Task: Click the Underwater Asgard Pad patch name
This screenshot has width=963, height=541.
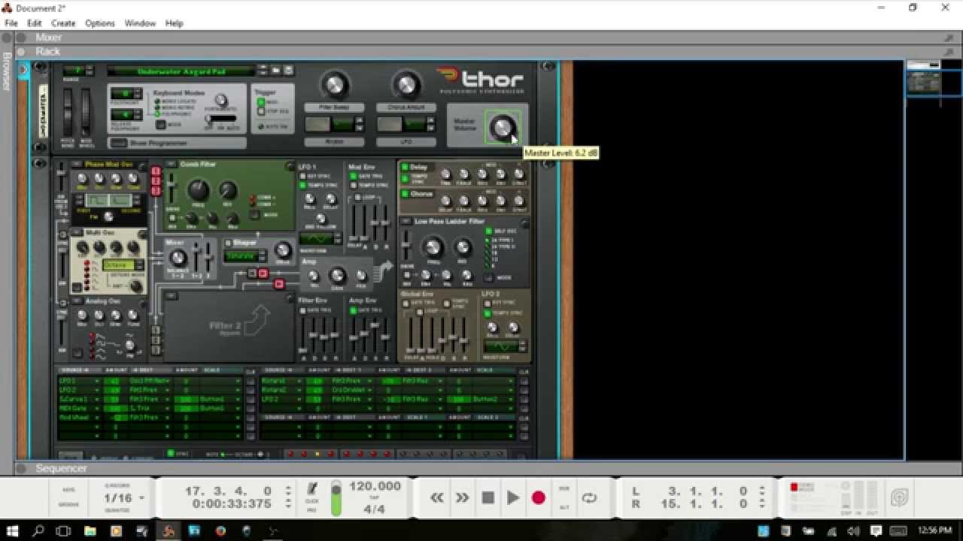Action: [181, 71]
